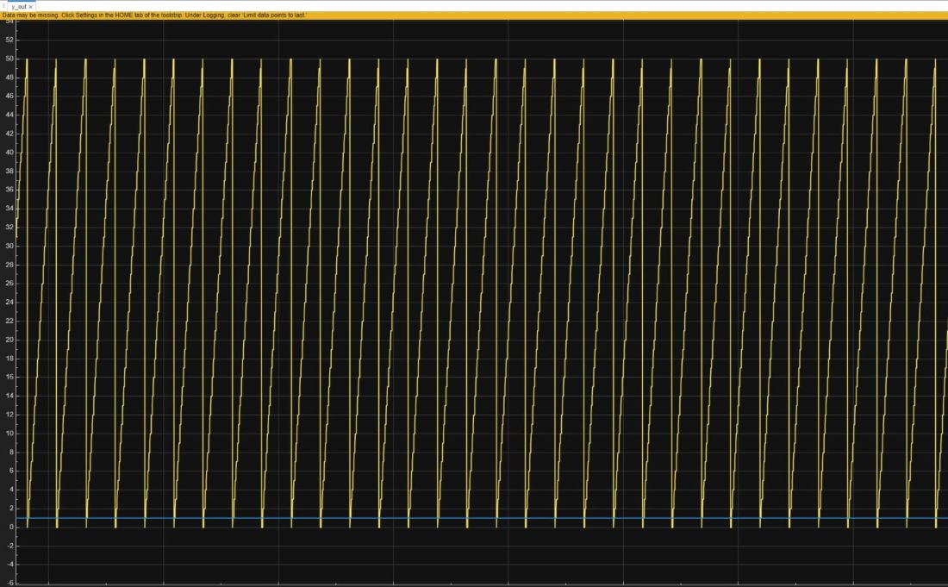The width and height of the screenshot is (948, 587).
Task: Click the y-axis tick label 10
Action: click(9, 434)
